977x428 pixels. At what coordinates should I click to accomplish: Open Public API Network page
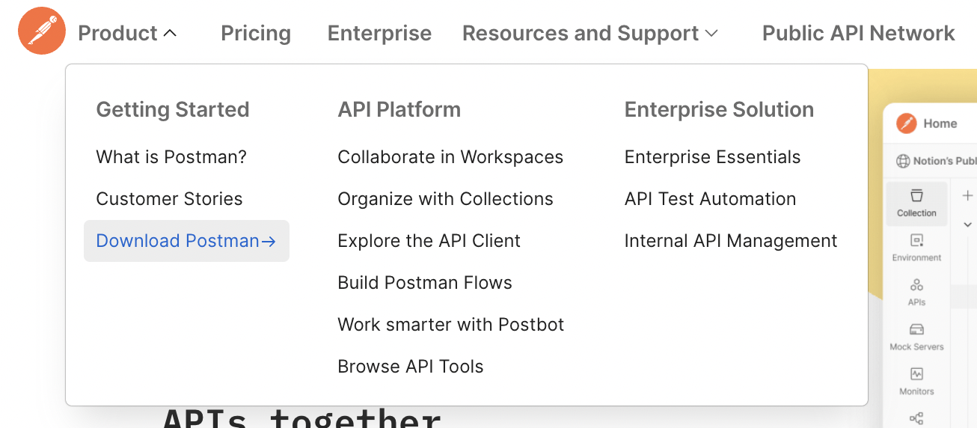(x=858, y=33)
